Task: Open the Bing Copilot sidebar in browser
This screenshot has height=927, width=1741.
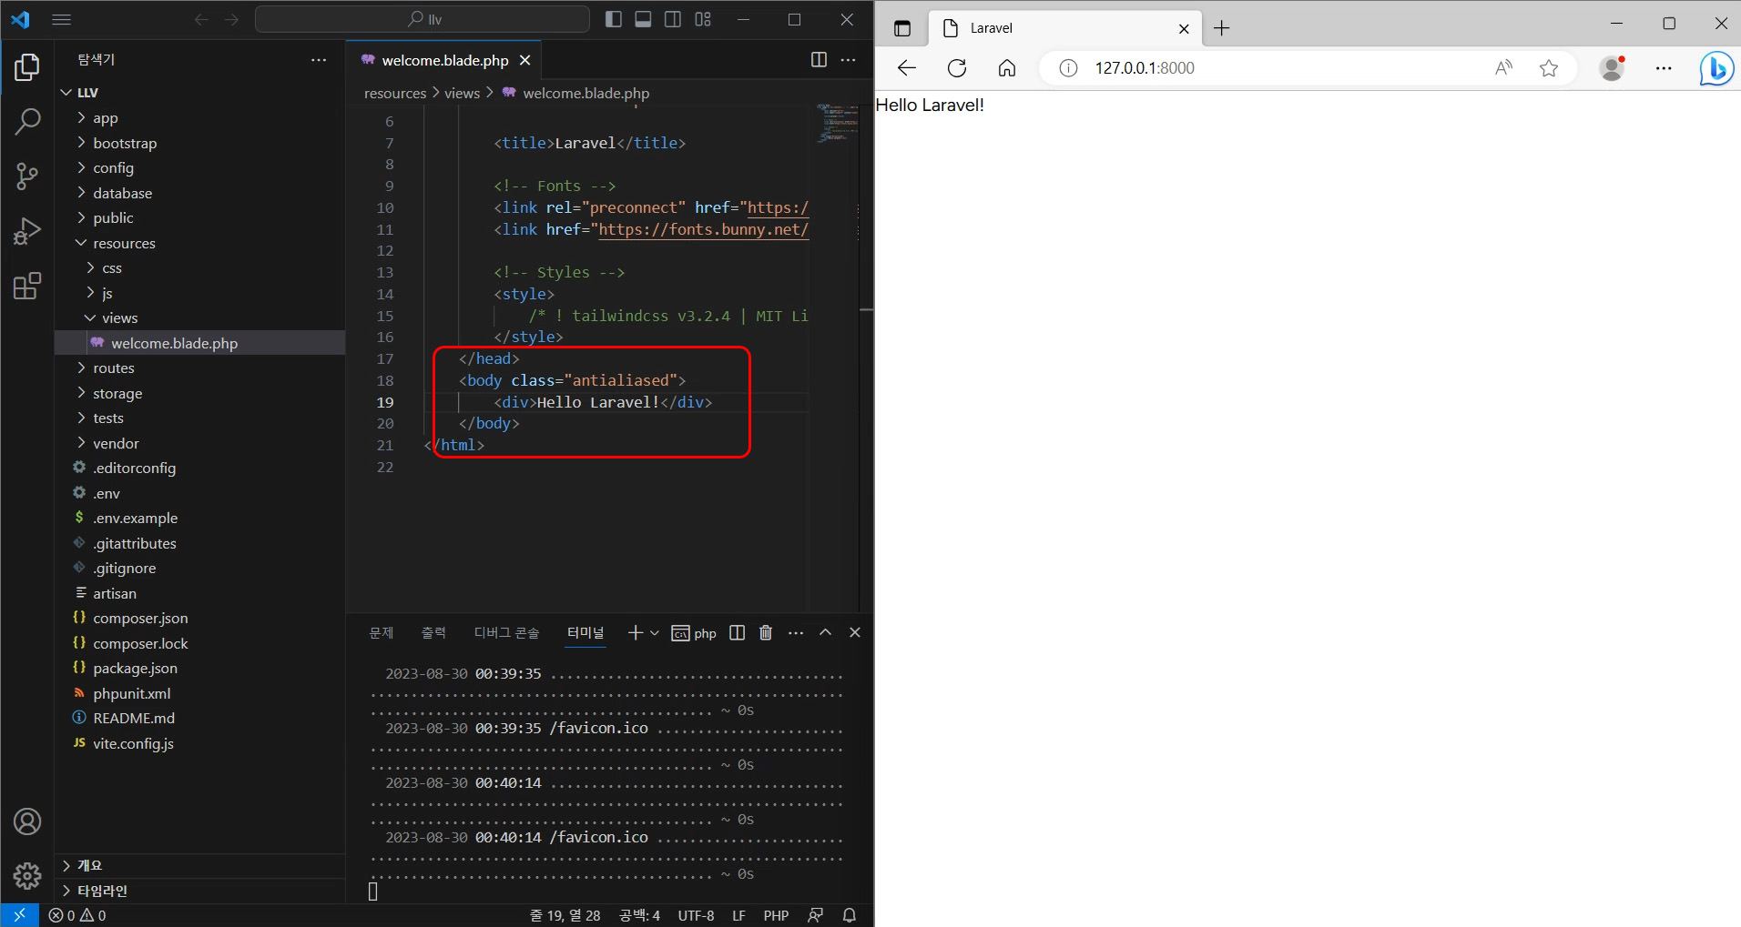Action: click(1716, 68)
